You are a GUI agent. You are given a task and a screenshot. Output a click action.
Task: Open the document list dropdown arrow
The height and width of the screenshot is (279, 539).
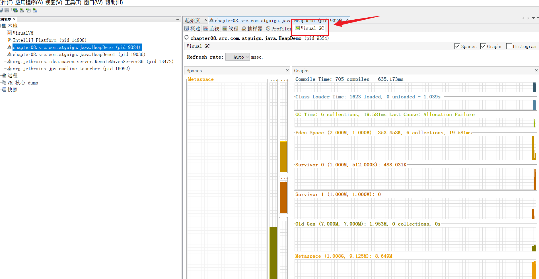click(533, 18)
